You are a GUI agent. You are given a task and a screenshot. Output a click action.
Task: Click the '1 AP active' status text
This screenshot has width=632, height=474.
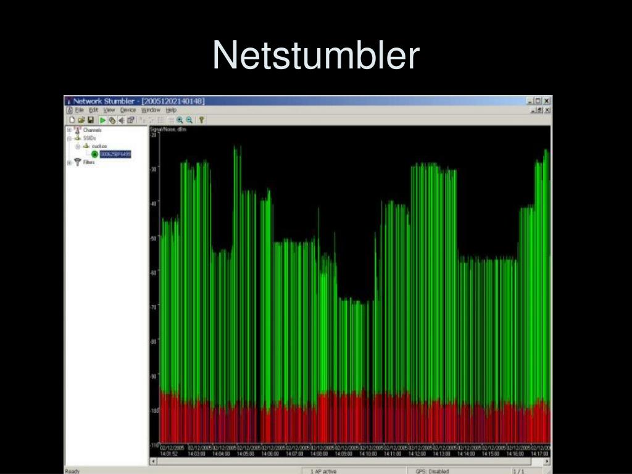pyautogui.click(x=323, y=471)
